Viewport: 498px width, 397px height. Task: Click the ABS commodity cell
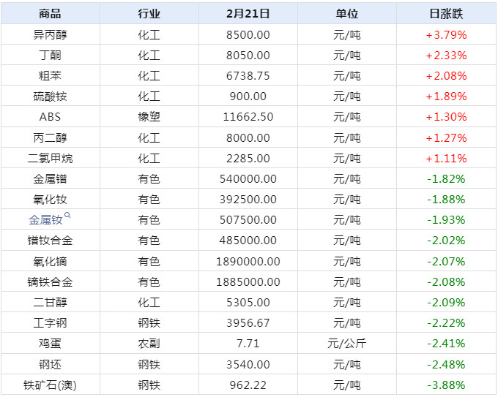tap(50, 117)
